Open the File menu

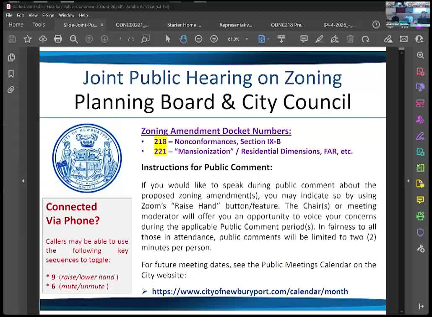pyautogui.click(x=9, y=15)
